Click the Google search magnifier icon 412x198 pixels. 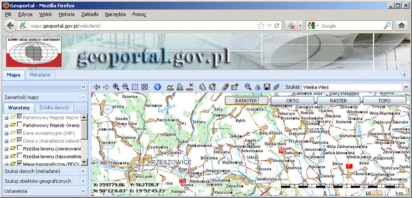click(x=387, y=26)
